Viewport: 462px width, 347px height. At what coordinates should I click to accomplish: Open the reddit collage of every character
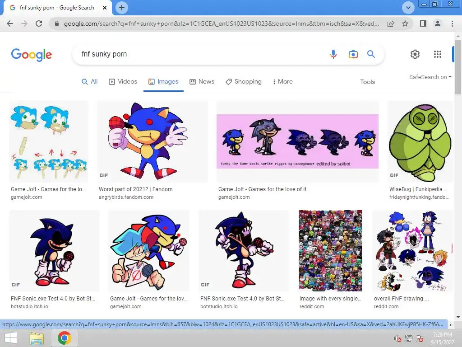click(330, 251)
